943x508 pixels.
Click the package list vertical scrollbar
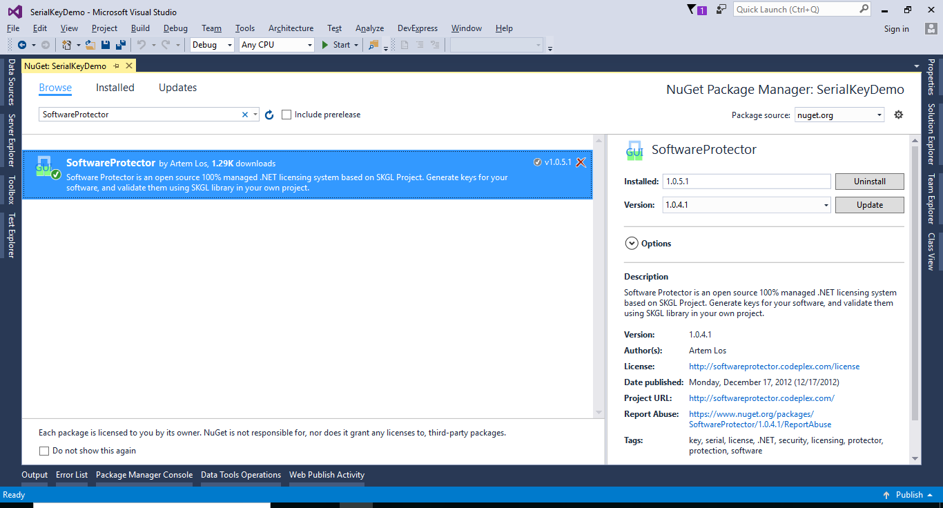coord(599,276)
